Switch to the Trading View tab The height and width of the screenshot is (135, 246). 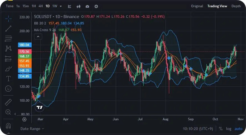(217, 6)
